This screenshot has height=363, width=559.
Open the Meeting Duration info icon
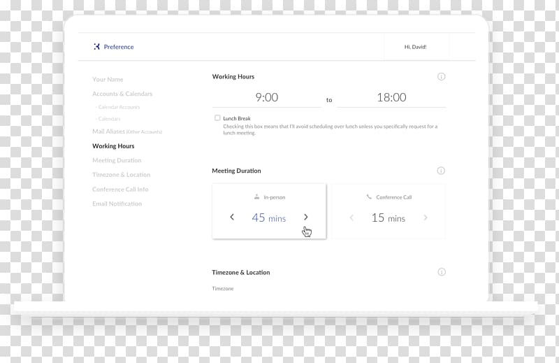(441, 171)
